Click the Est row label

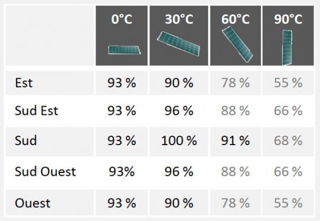tap(24, 83)
